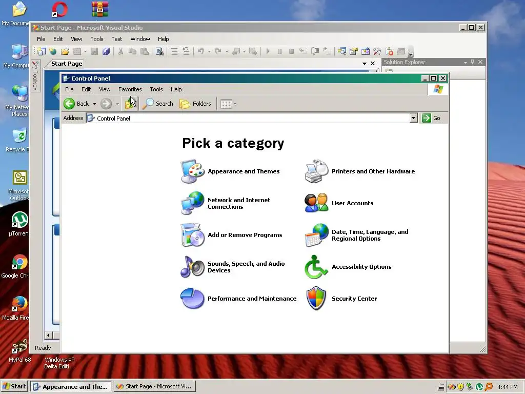Click the Save icon in Visual Studio toolbar
The image size is (525, 394).
pyautogui.click(x=94, y=51)
